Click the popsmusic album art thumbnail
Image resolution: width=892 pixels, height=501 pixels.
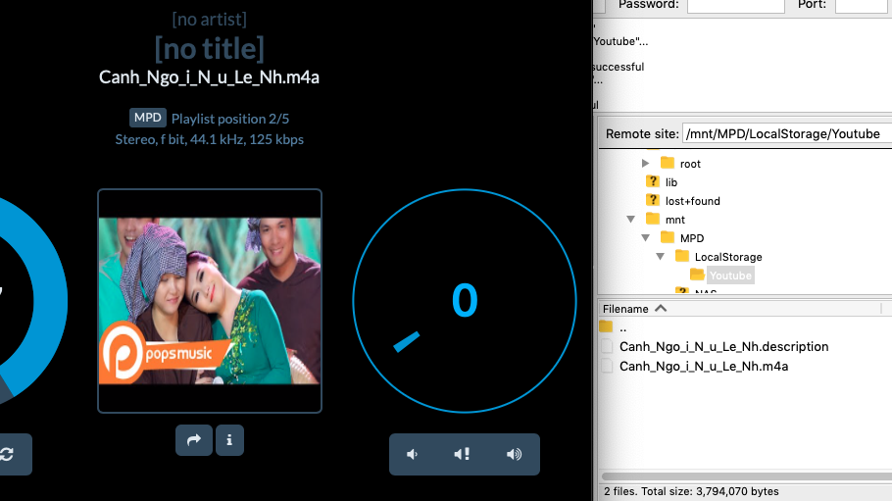210,301
